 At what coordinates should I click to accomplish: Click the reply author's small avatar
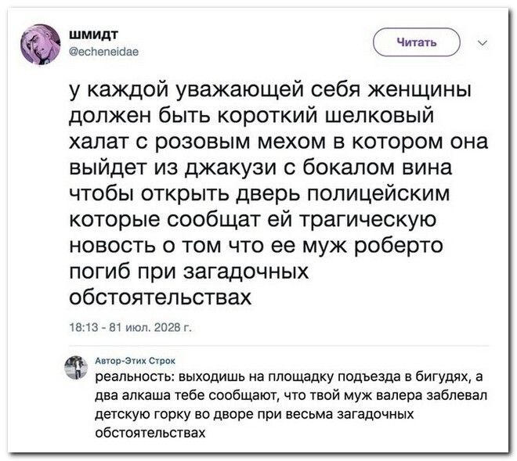[75, 365]
